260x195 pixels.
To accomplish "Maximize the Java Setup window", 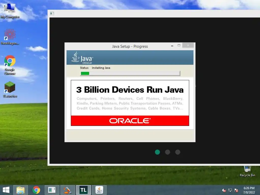I will point(179,45).
